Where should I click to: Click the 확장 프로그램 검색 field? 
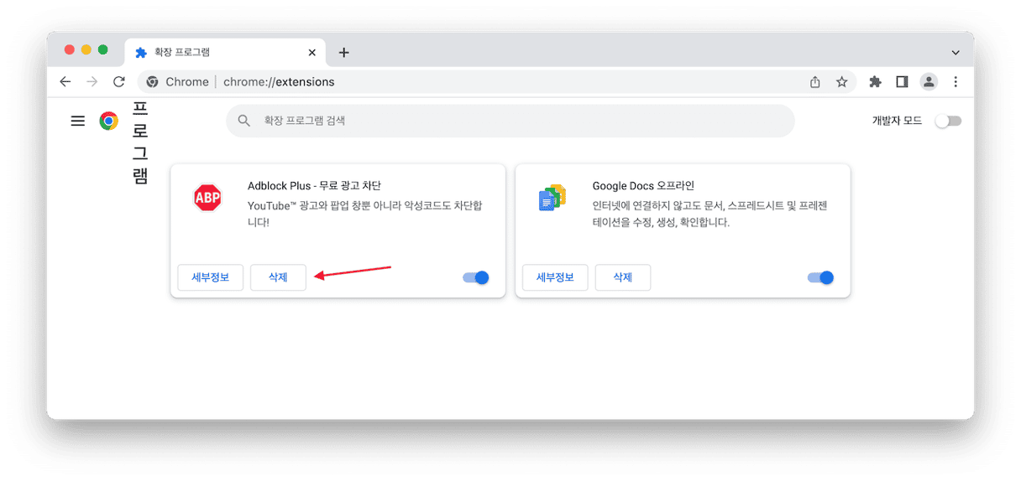tap(510, 121)
